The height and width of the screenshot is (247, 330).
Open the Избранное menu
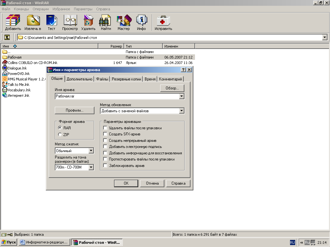pos(61,9)
